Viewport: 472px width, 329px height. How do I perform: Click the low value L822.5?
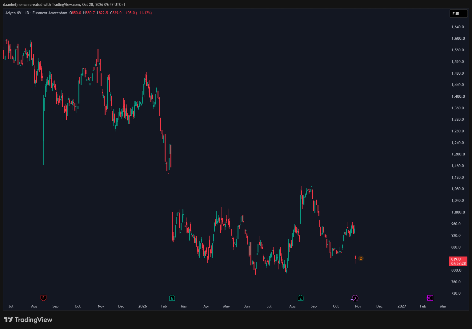coord(102,13)
